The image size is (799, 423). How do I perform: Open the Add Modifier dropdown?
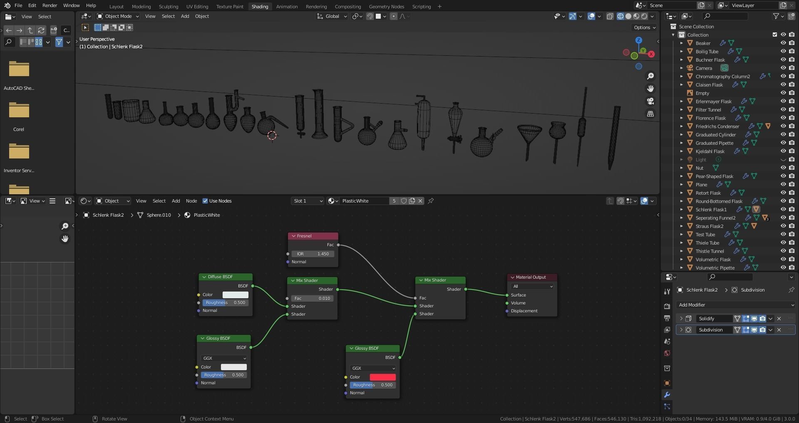tap(735, 305)
